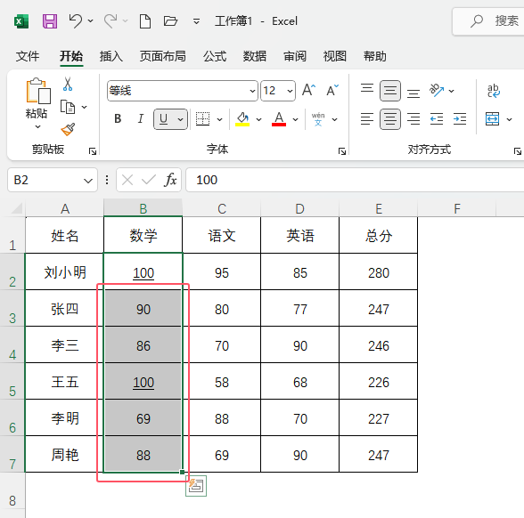Image resolution: width=524 pixels, height=518 pixels.
Task: Click the purple Save icon
Action: coord(50,21)
